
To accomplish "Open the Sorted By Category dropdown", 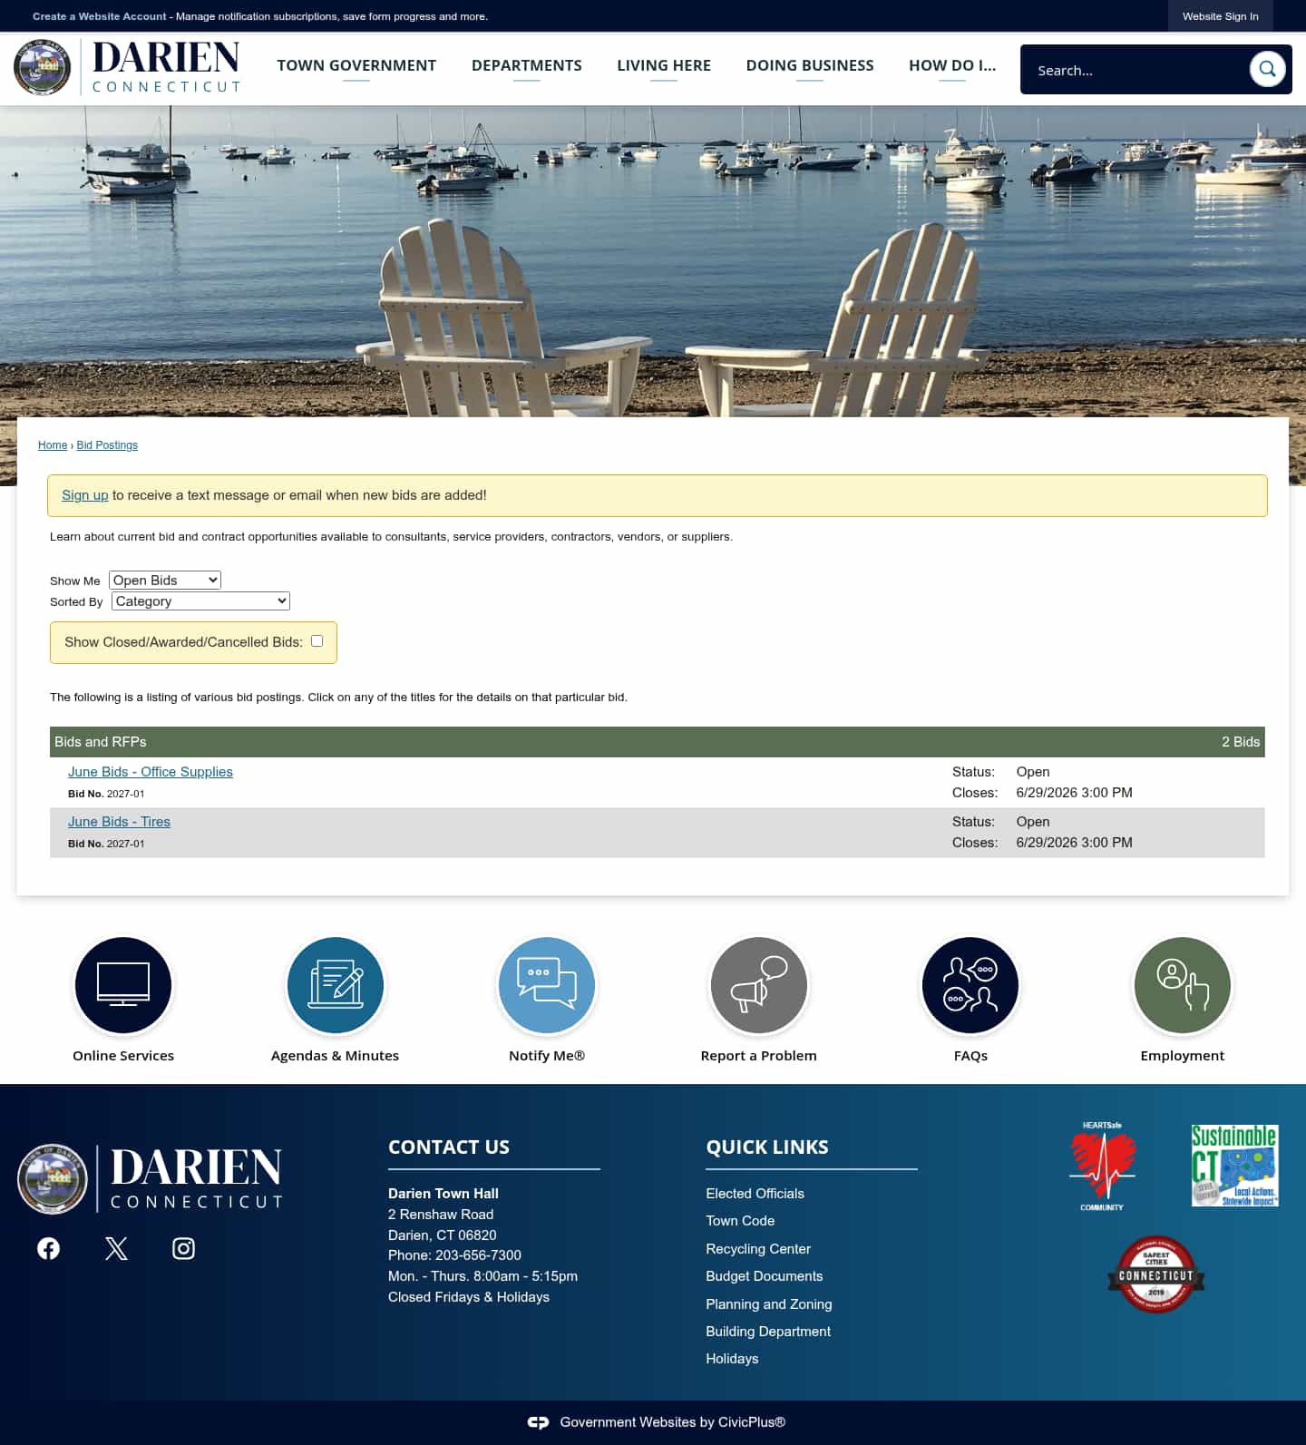I will coord(200,601).
